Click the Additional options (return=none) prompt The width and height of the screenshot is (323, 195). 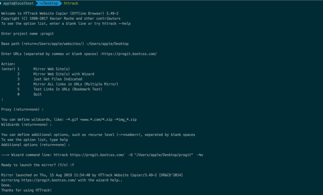coord(36,145)
